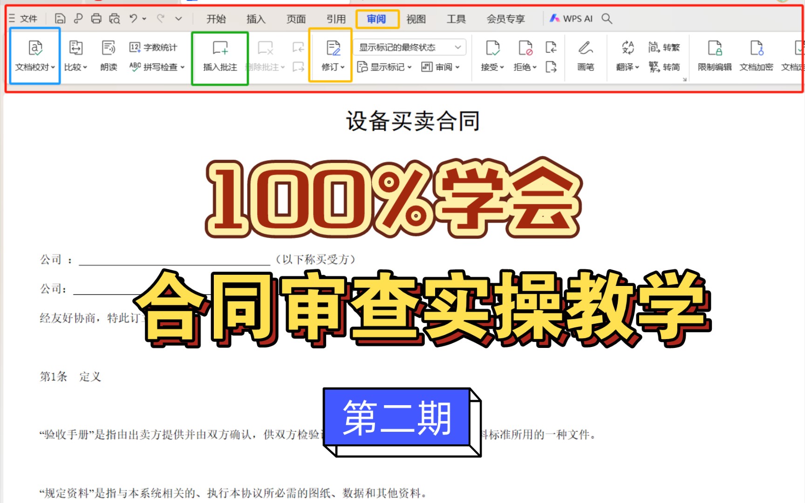Click the 比较 compare documents icon

[76, 48]
